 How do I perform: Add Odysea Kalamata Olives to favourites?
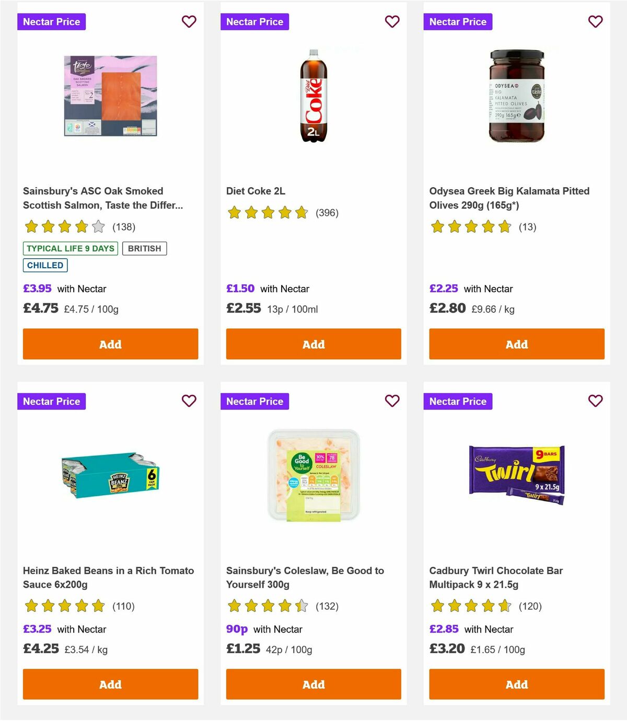595,21
